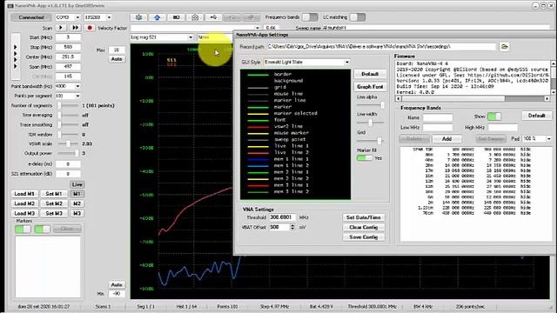
Task: Toggle Marker fill switch in settings
Action: (365, 158)
